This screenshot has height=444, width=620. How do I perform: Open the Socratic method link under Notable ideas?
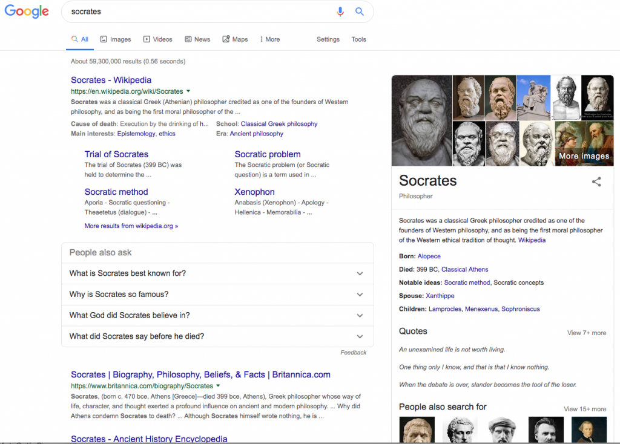[x=467, y=282]
